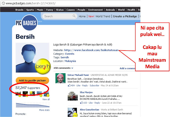Open the Causes category
170x117 pixels.
point(71,10)
